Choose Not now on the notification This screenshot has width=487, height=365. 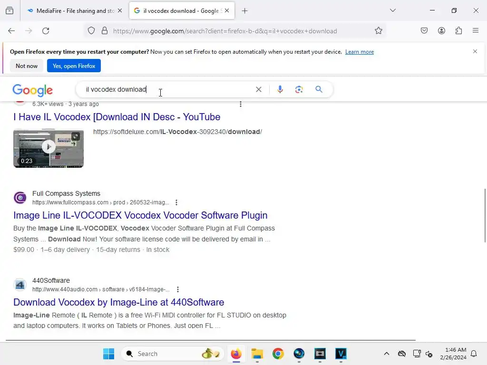(x=27, y=66)
